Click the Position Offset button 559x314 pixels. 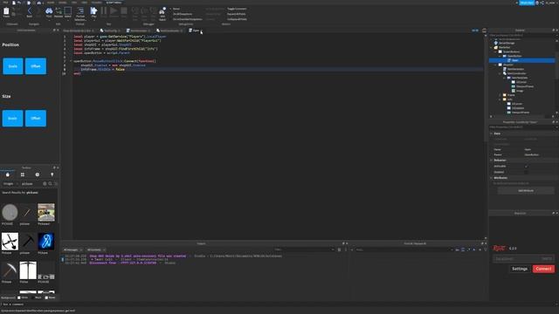click(36, 66)
